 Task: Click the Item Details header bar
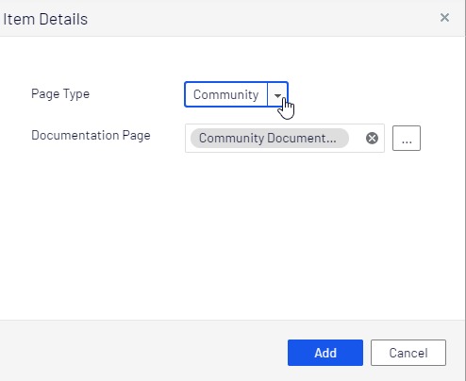(233, 18)
